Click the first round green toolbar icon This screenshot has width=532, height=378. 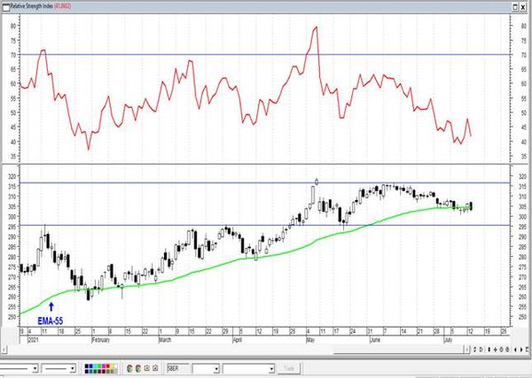point(129,368)
